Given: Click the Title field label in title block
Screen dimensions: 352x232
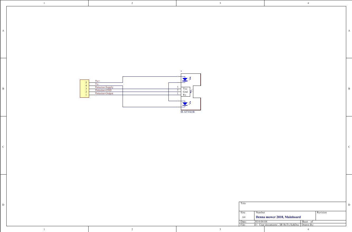Looking at the screenshot, I should pos(243,203).
